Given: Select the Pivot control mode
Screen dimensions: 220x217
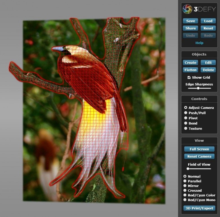Looking at the screenshot, I should [186, 118].
